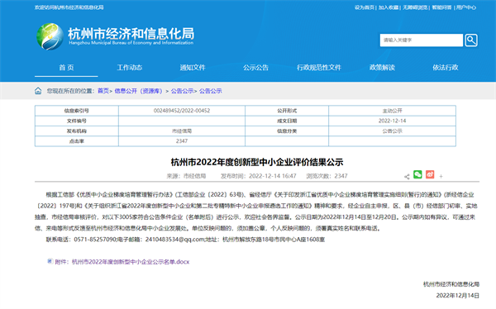Share via the Weibo icon

(430, 174)
